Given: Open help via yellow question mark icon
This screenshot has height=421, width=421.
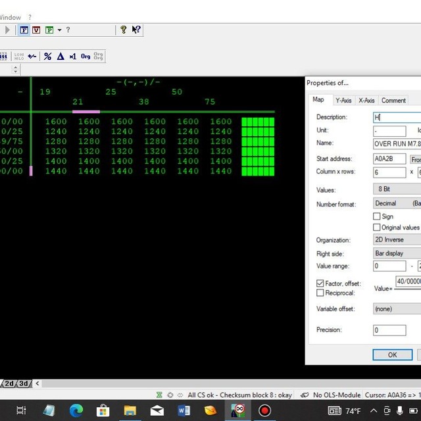Looking at the screenshot, I should pos(123,30).
